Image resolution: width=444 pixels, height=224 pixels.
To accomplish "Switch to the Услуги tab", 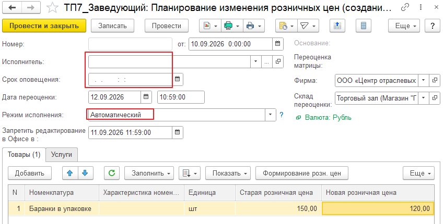I will [62, 155].
